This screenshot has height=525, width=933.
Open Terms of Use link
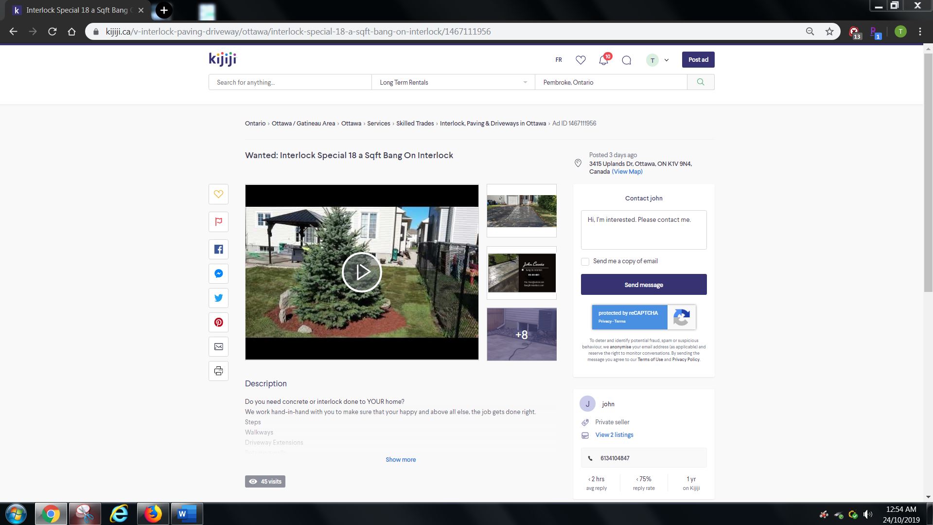[650, 360]
